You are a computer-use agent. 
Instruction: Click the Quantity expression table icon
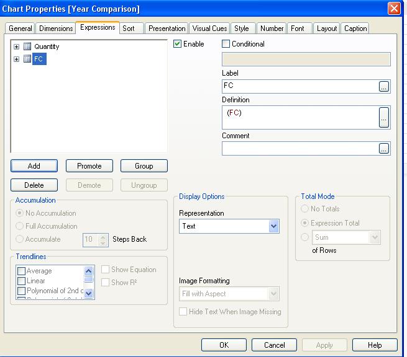pos(27,46)
